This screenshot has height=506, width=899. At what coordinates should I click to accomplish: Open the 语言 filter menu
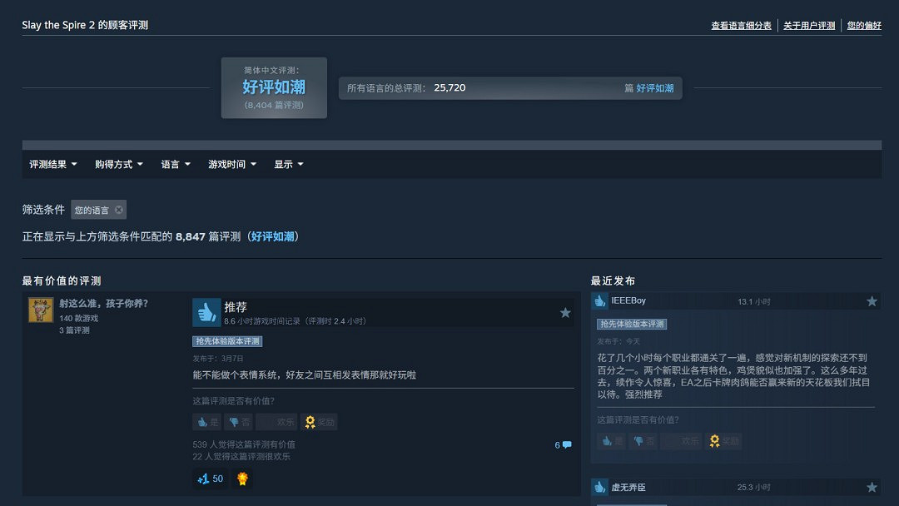(174, 164)
